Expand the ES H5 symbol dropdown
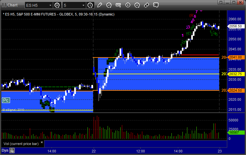 [x=39, y=5]
